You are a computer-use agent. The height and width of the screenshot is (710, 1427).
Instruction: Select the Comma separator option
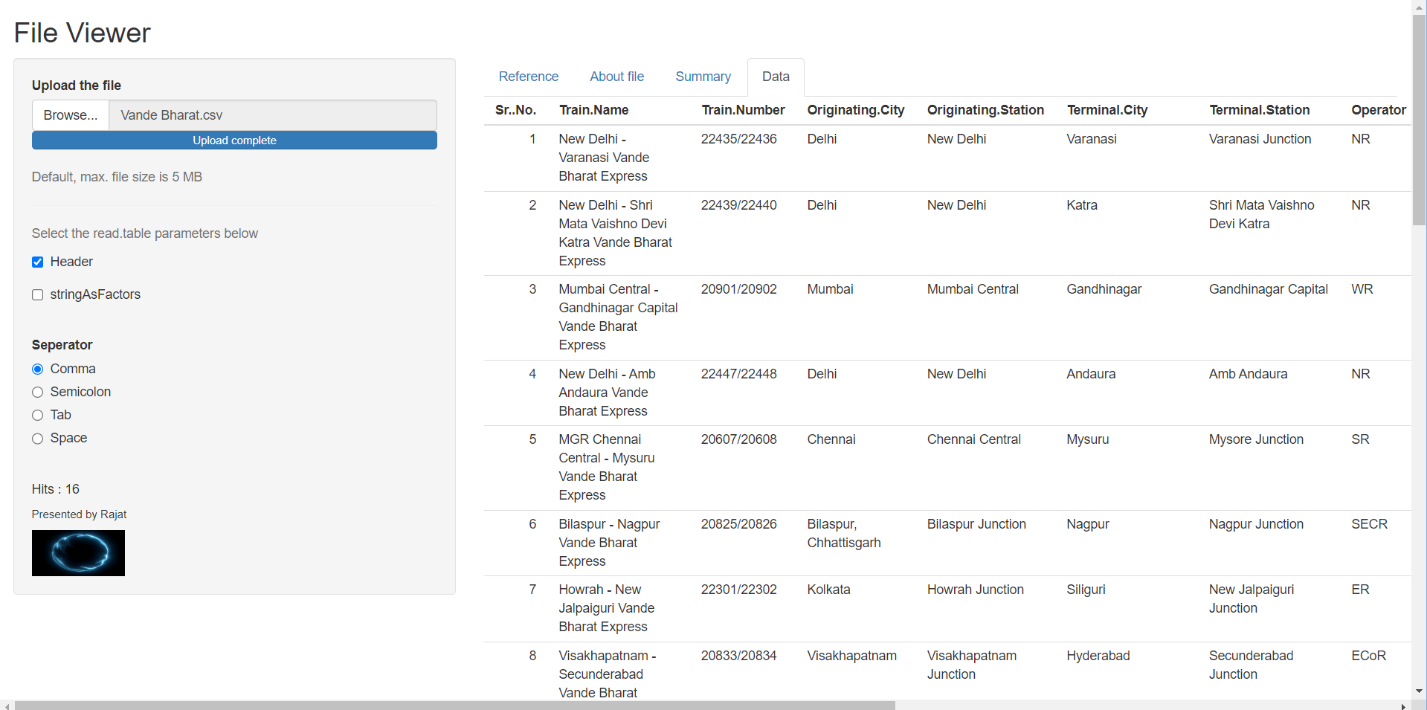(37, 369)
